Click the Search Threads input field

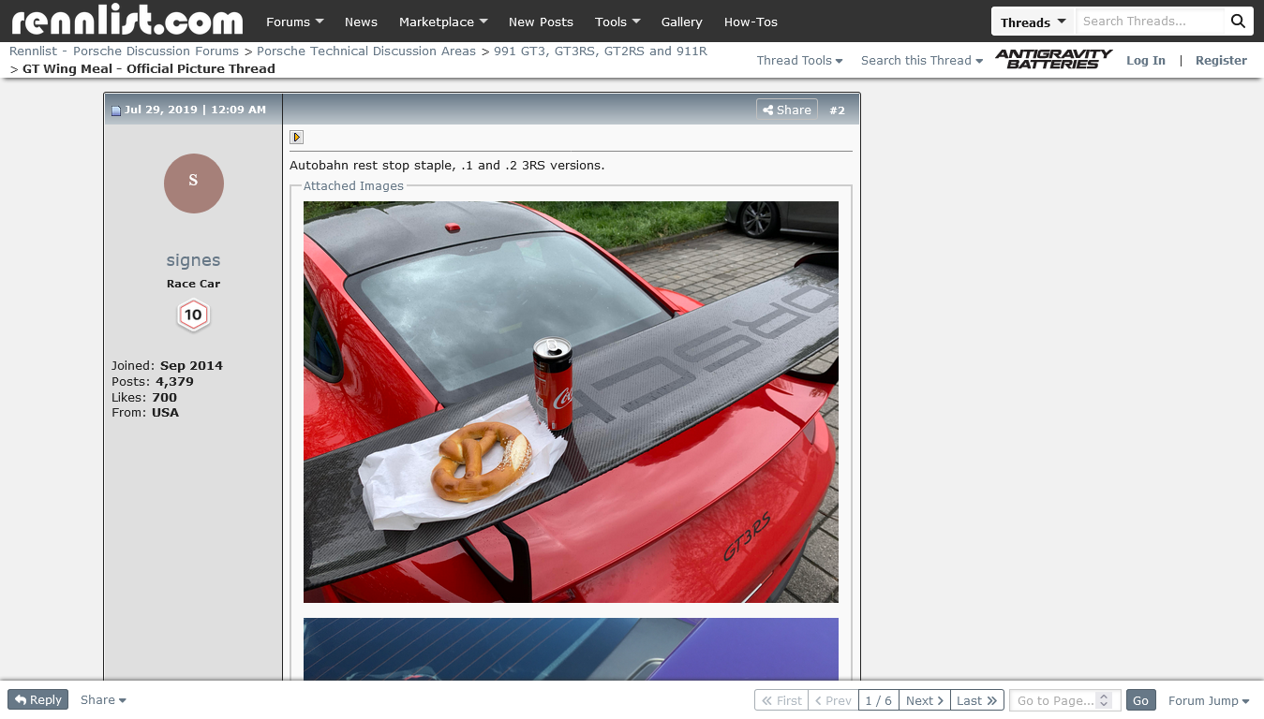pyautogui.click(x=1150, y=22)
